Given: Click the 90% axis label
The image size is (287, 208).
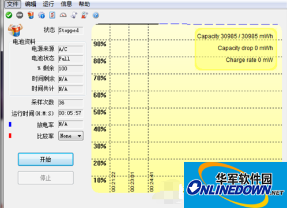Looking at the screenshot, I should tap(100, 44).
